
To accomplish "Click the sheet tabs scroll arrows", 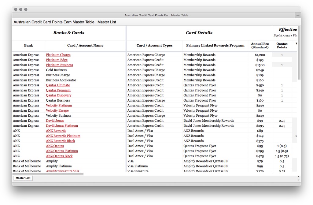I will point(299,178).
